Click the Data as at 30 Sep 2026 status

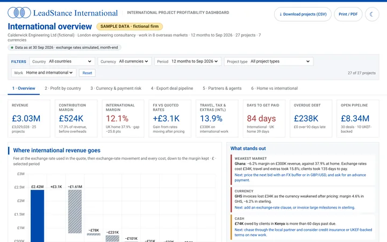(x=64, y=48)
